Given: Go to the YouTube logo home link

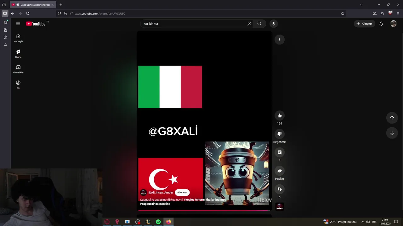Looking at the screenshot, I should (x=36, y=24).
